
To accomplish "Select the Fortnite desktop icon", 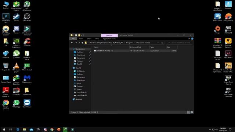I will [228, 5].
